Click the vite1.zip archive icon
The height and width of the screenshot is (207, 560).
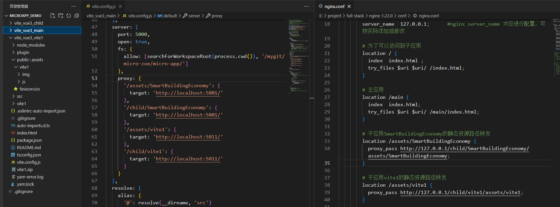tap(13, 169)
